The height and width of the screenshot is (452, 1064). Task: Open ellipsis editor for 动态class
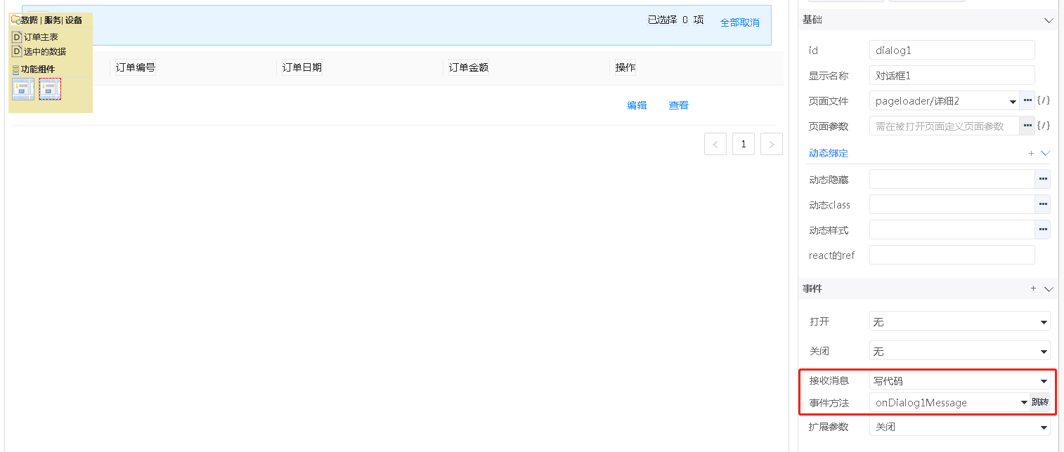coord(1043,205)
